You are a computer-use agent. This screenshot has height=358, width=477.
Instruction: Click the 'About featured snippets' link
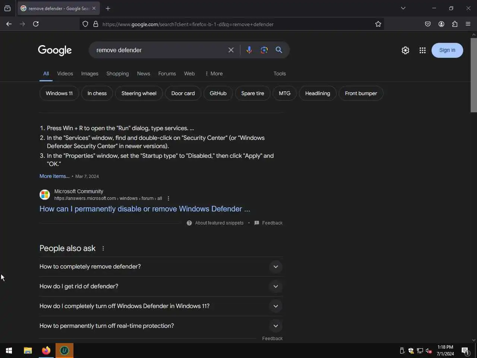[219, 223]
